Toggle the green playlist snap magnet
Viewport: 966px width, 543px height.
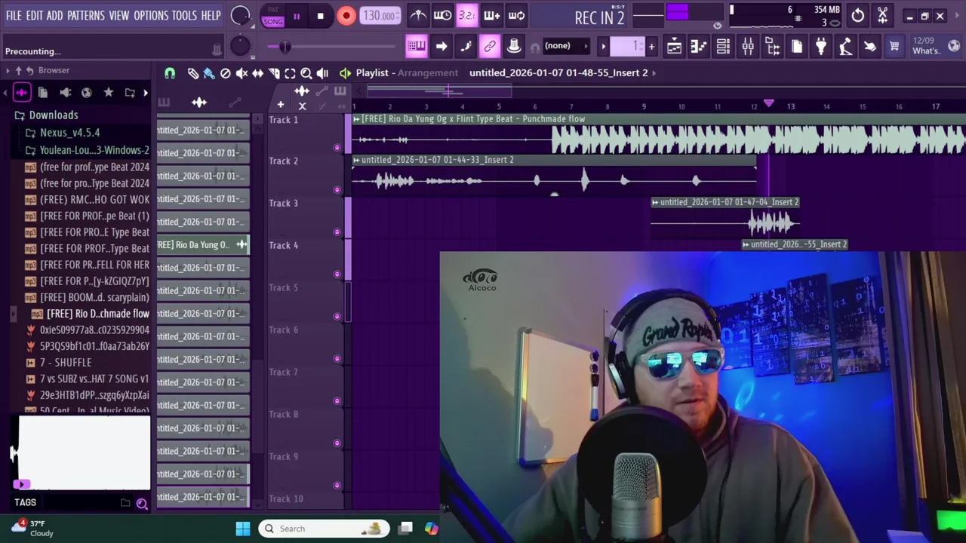click(170, 73)
